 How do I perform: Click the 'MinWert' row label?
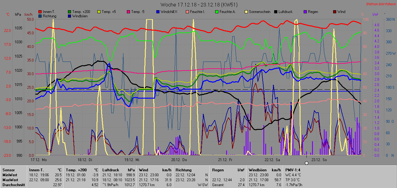(x=10, y=175)
